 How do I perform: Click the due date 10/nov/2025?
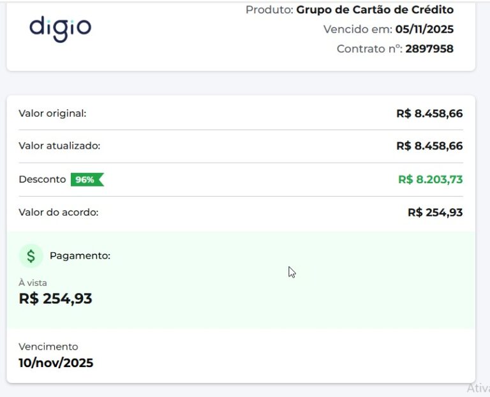click(x=56, y=363)
